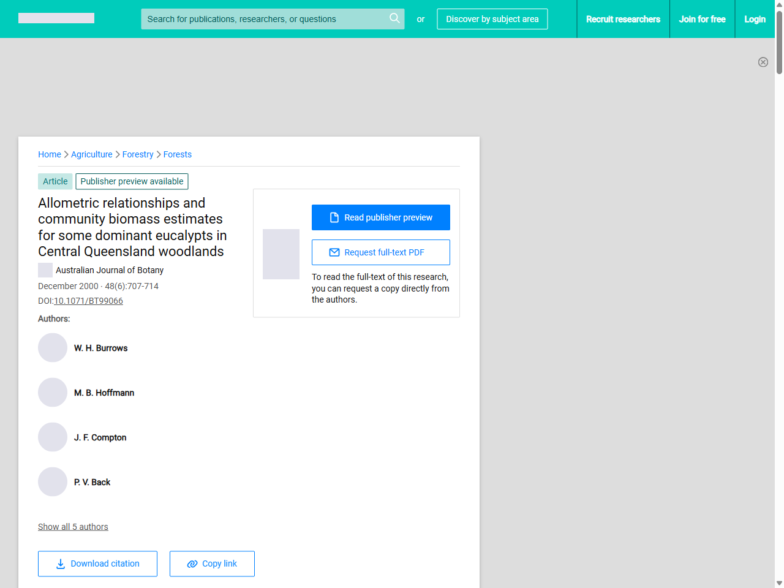Open the Forestry breadcrumb link
The image size is (784, 588).
tap(138, 154)
